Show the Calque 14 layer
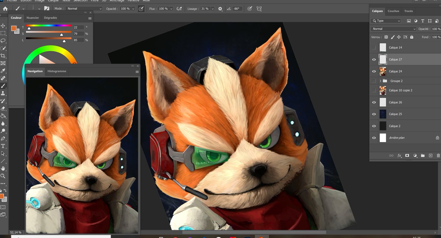 [374, 48]
